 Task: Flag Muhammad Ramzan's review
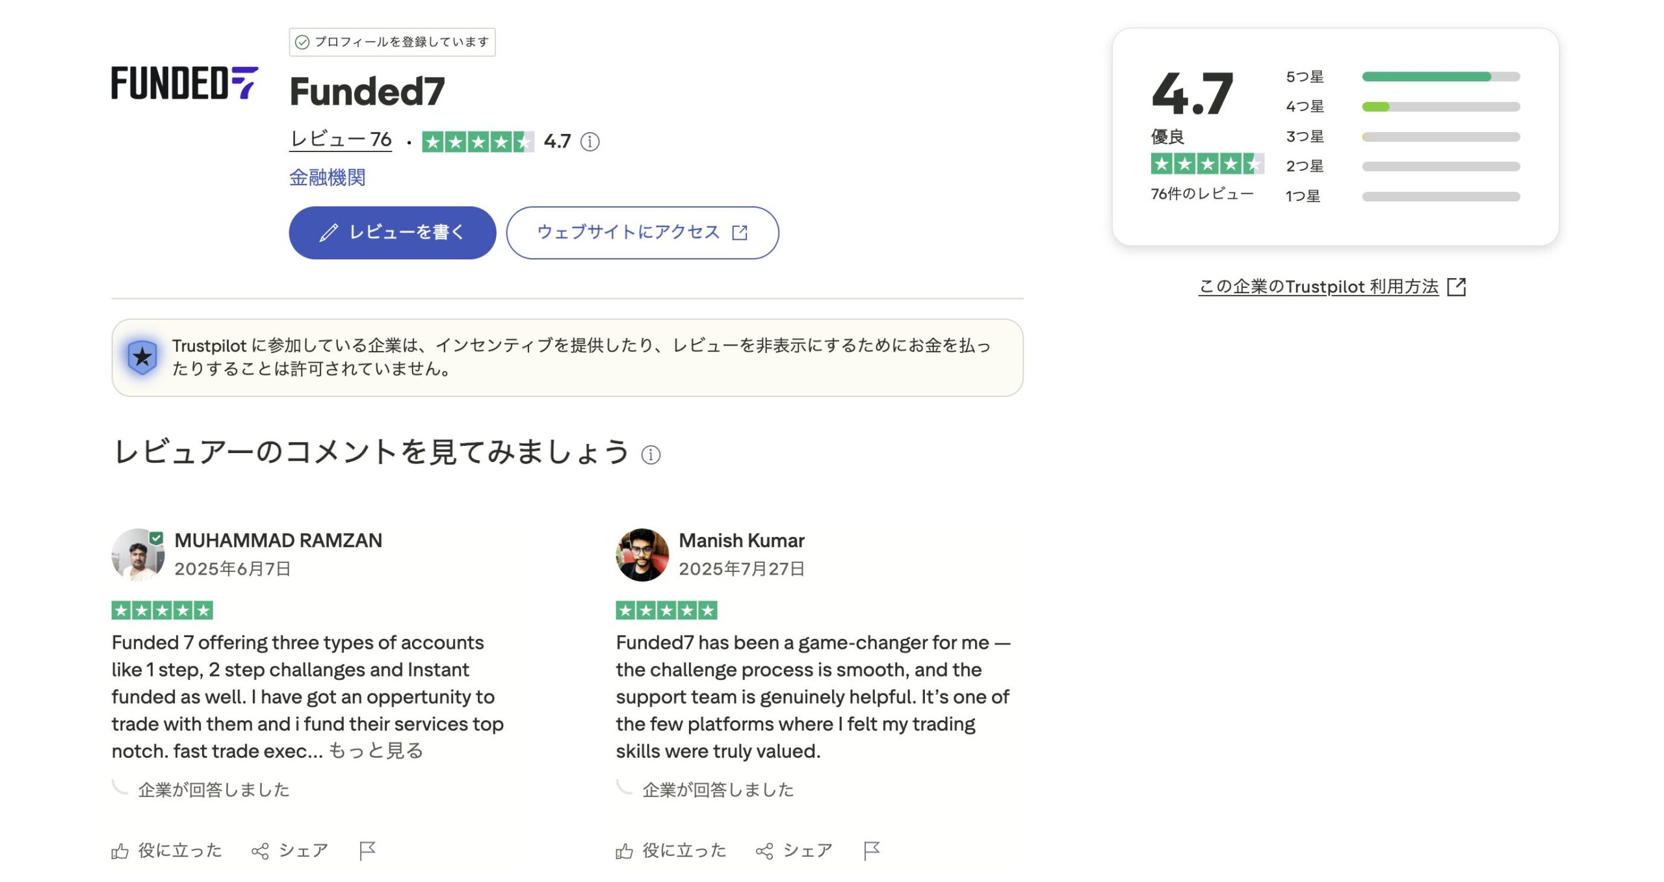click(367, 850)
